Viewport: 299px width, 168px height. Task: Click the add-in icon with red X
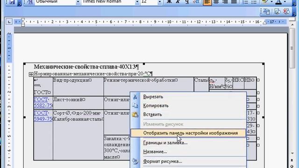[286, 11]
